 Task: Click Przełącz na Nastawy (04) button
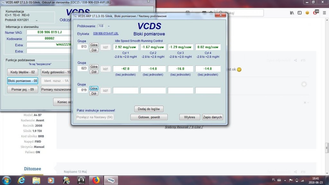pyautogui.click(x=95, y=117)
